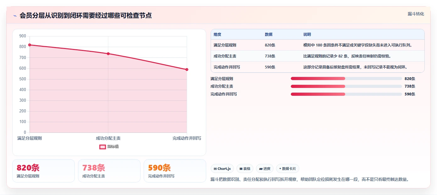This screenshot has width=437, height=195.
Task: Open the orange 590条 stat card
Action: click(175, 171)
